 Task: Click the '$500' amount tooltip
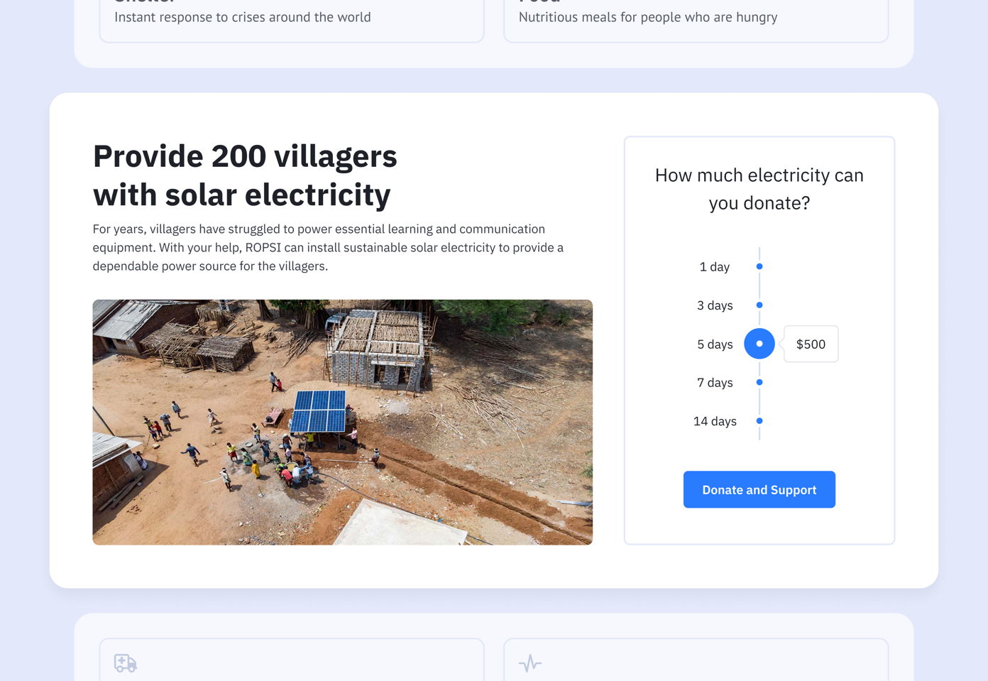pos(811,344)
